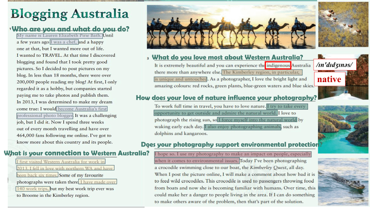Image resolution: width=370 pixels, height=208 pixels.
Task: Open the running horses aerial photo
Action: (343, 24)
